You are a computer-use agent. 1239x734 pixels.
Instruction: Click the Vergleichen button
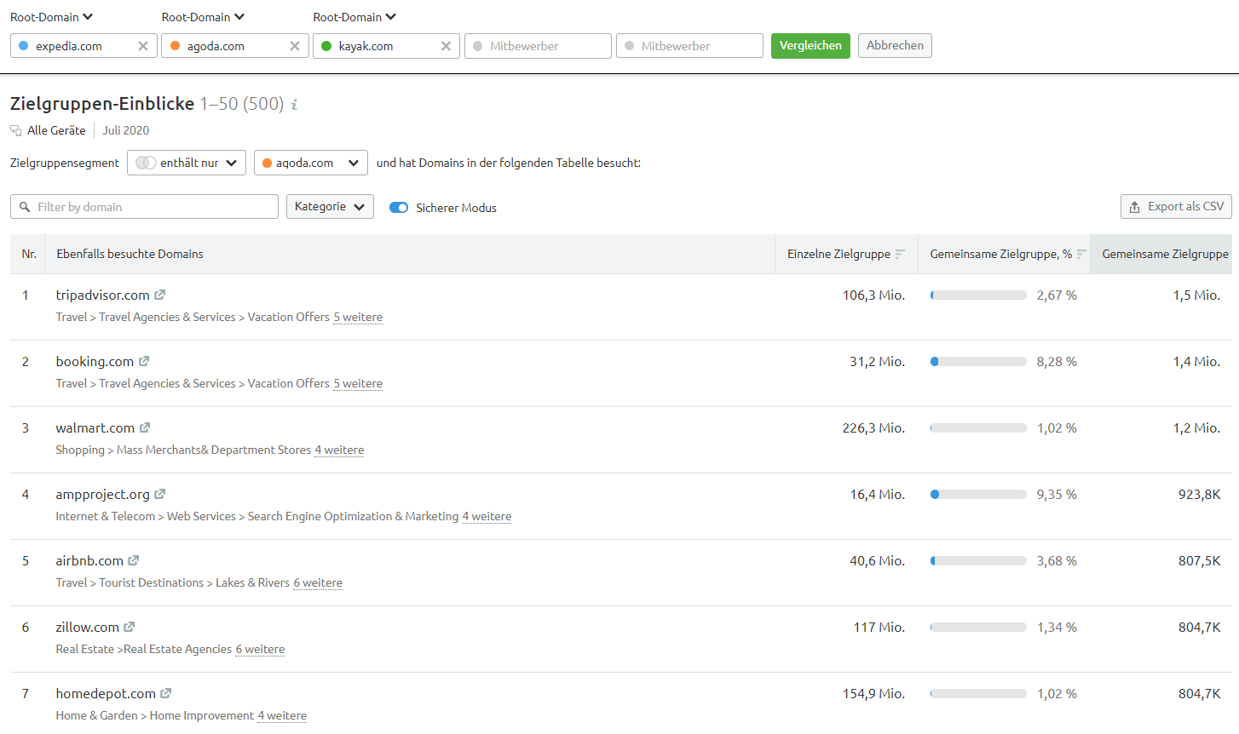click(x=810, y=46)
